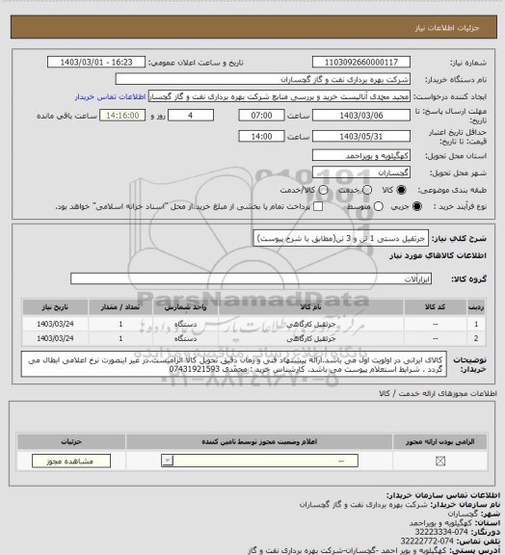Click price validity date 1403/05/31
This screenshot has width=505, height=555.
coord(361,136)
